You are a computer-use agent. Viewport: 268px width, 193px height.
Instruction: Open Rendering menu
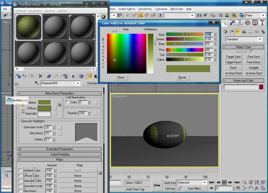[145, 9]
